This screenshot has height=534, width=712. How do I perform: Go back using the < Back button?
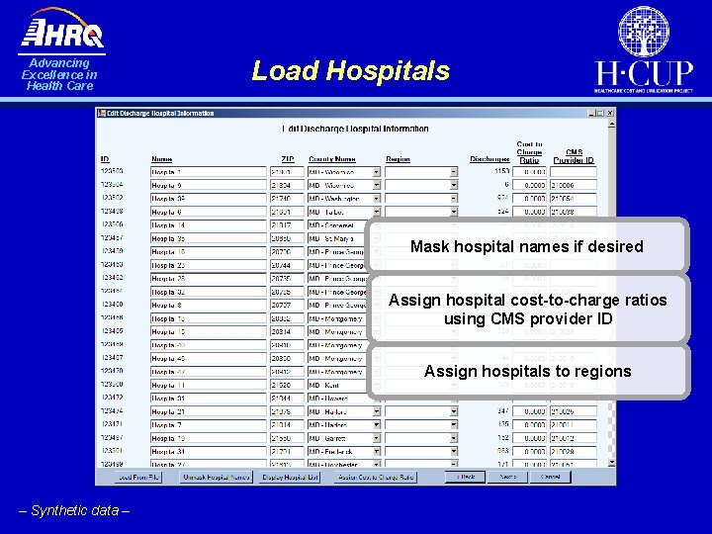click(x=465, y=477)
